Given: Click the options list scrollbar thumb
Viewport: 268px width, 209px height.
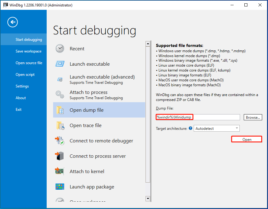Looking at the screenshot, I should [148, 114].
